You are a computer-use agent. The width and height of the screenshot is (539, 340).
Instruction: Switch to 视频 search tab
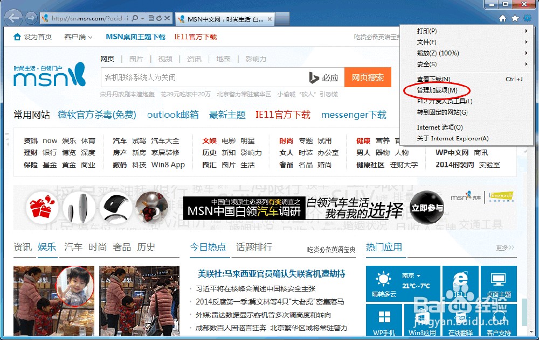click(x=165, y=59)
